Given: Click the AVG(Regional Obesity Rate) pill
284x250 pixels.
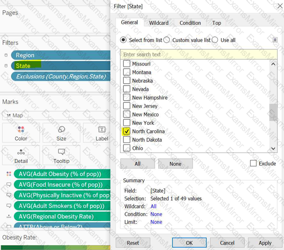Looking at the screenshot, I should point(62,216).
